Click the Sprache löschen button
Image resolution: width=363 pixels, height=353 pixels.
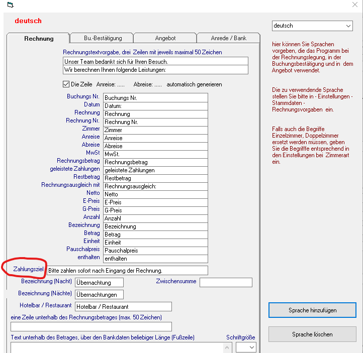pyautogui.click(x=312, y=334)
